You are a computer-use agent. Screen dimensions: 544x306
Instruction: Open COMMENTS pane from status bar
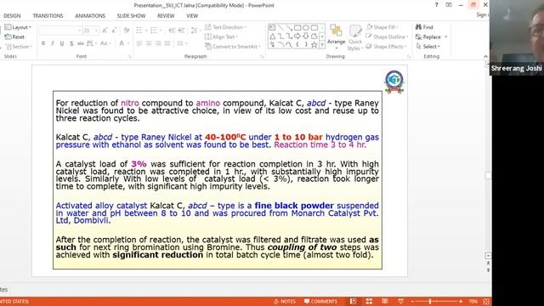point(320,302)
